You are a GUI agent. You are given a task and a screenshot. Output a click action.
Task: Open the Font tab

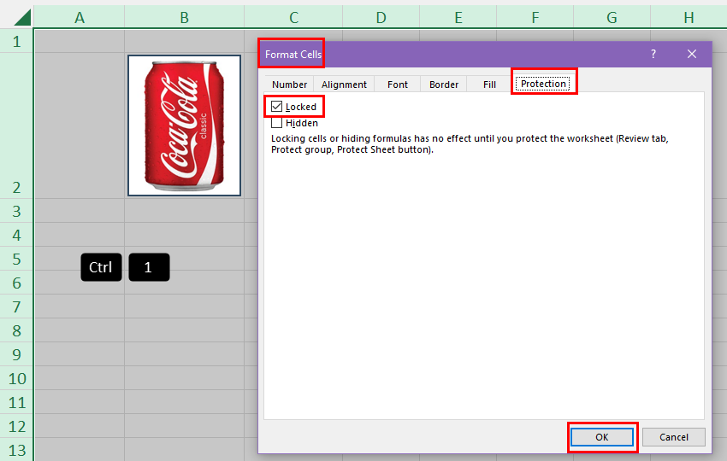[398, 85]
